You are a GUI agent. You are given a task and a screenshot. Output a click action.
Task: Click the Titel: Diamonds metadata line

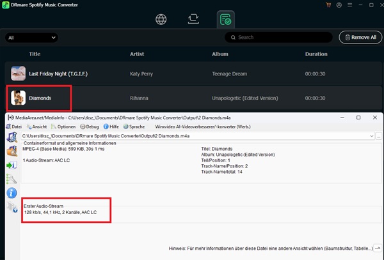click(x=217, y=149)
